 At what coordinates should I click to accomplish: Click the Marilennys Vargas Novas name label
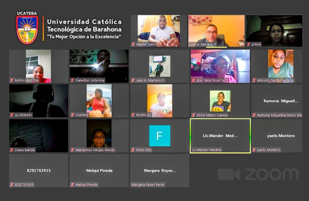click(x=95, y=150)
